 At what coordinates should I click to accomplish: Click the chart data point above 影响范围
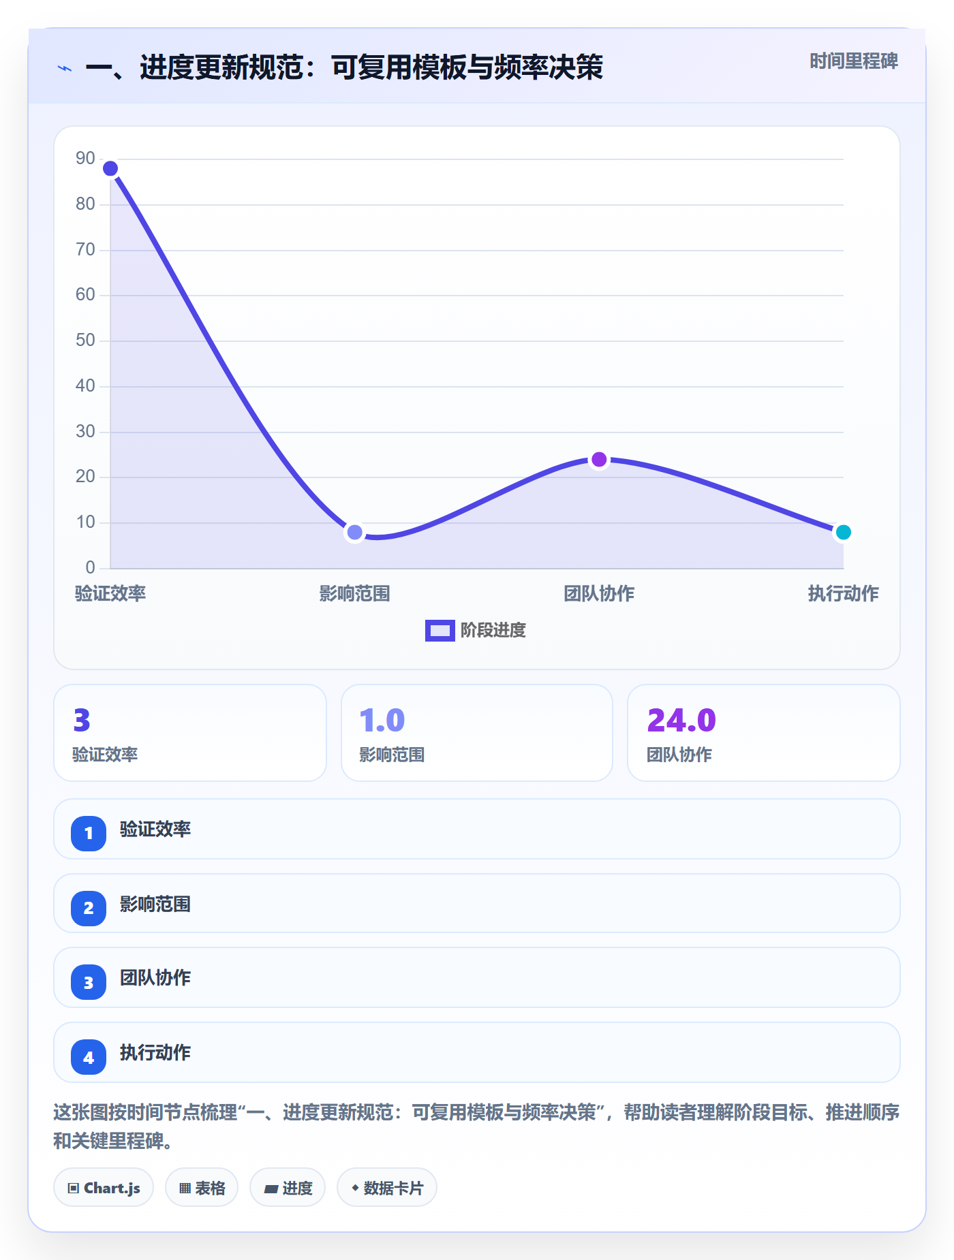(354, 532)
